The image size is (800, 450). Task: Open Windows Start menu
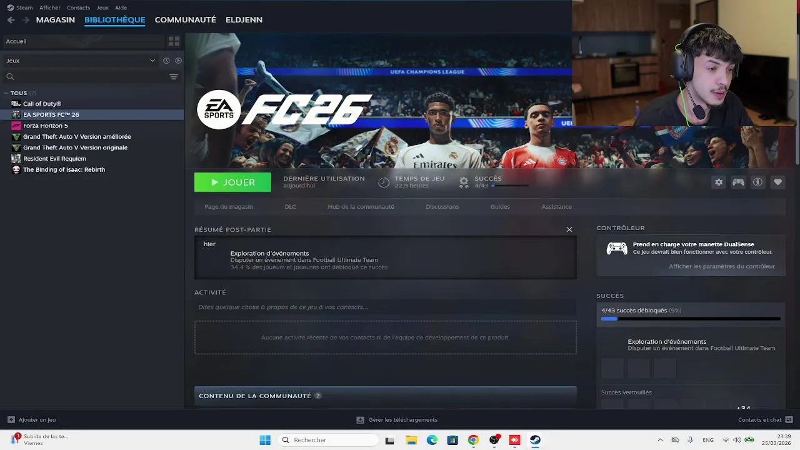pos(265,440)
